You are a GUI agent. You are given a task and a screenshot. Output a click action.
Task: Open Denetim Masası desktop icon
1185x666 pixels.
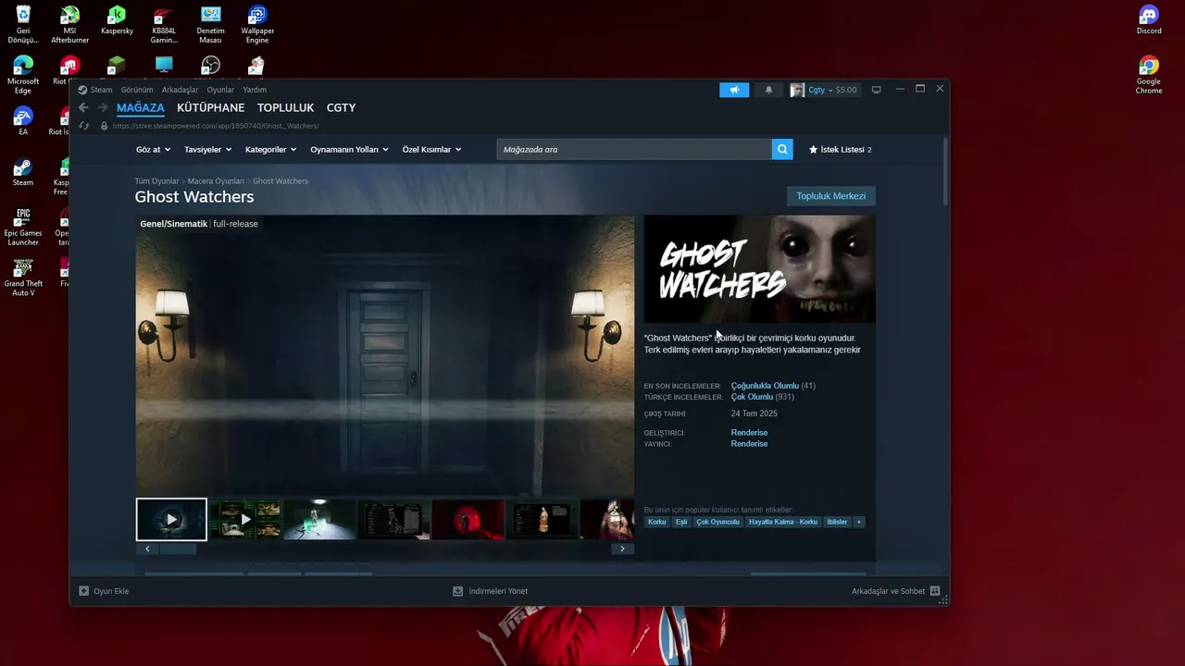(x=210, y=25)
